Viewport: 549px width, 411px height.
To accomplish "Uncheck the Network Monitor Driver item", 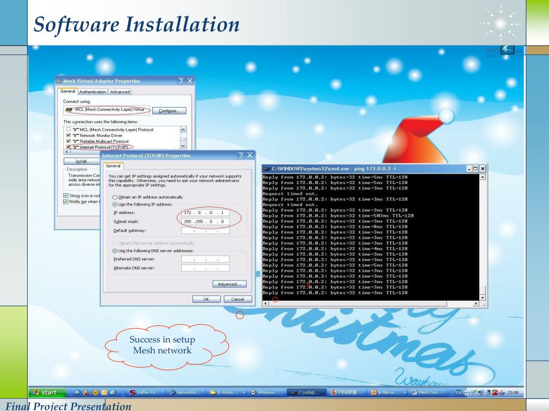I will 69,135.
